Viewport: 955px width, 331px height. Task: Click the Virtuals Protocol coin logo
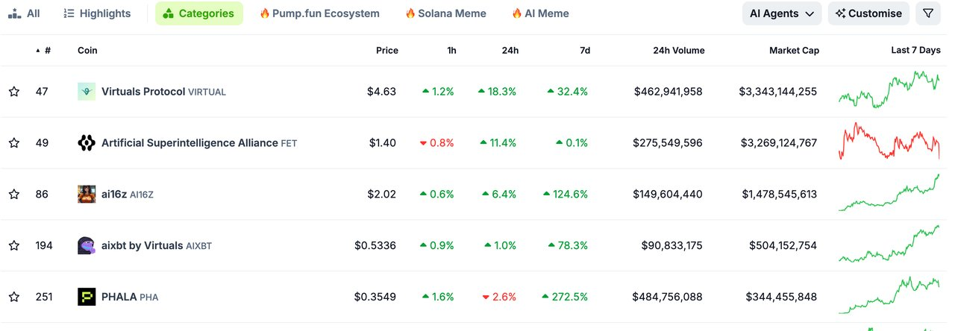[87, 92]
